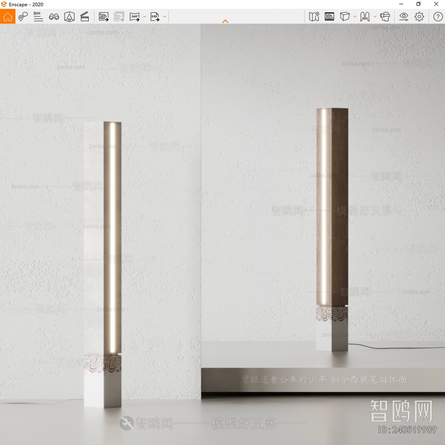Toggle the safe frame icon
The width and height of the screenshot is (445, 445).
(329, 17)
